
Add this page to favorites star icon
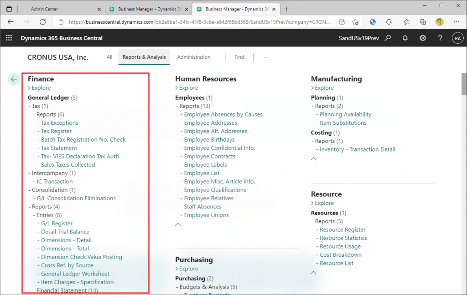355,22
